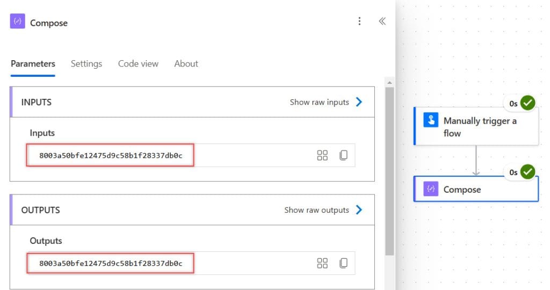550x290 pixels.
Task: Click the INPUTS section header
Action: 192,102
